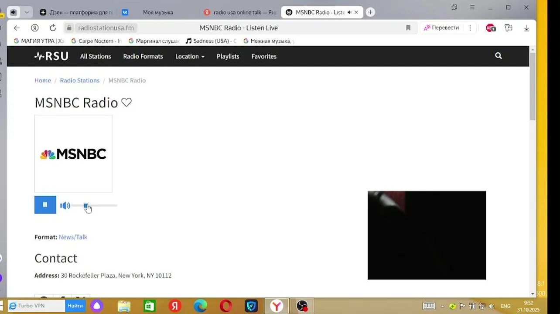Open the taskbar clock and date

tap(528, 306)
